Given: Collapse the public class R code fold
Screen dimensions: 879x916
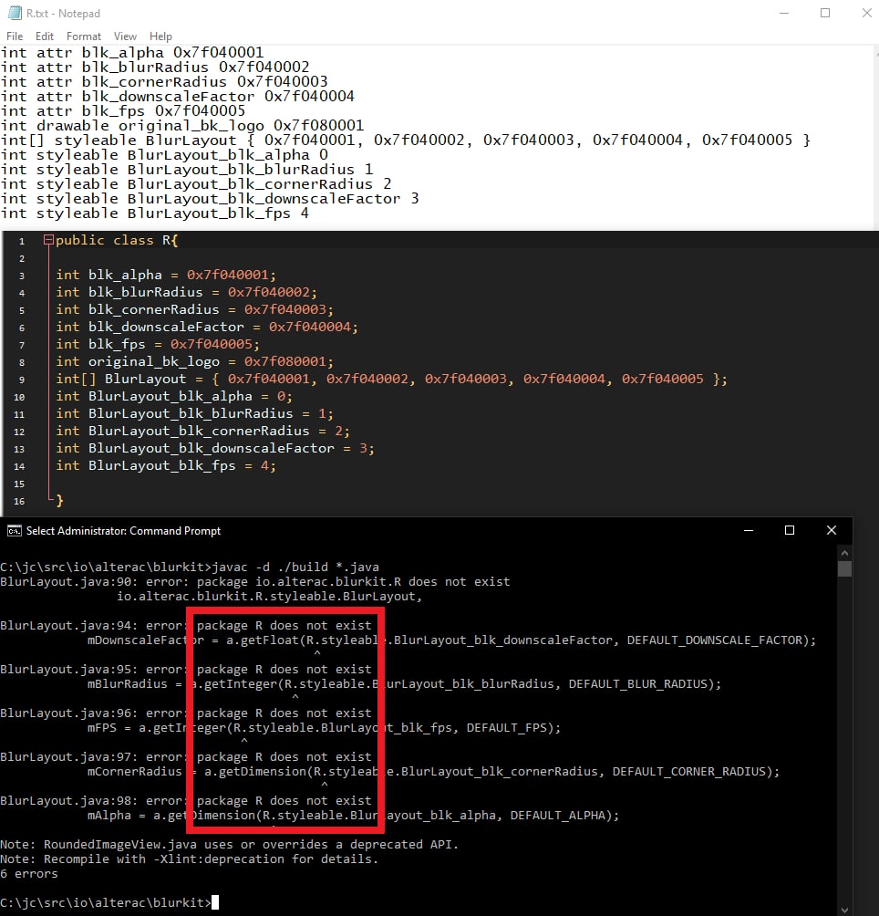Looking at the screenshot, I should tap(48, 240).
